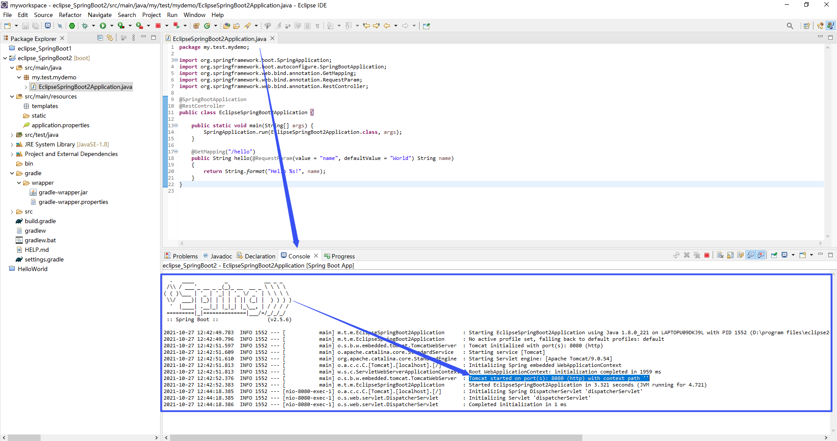Image resolution: width=837 pixels, height=441 pixels.
Task: Open the dropdown arrow next to Run
Action: pyautogui.click(x=112, y=26)
